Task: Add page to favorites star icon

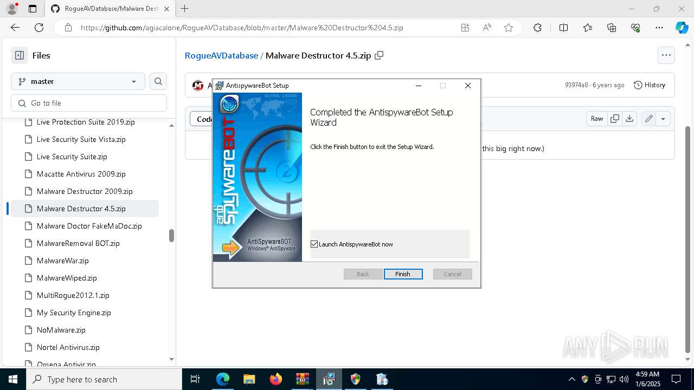Action: pyautogui.click(x=509, y=28)
